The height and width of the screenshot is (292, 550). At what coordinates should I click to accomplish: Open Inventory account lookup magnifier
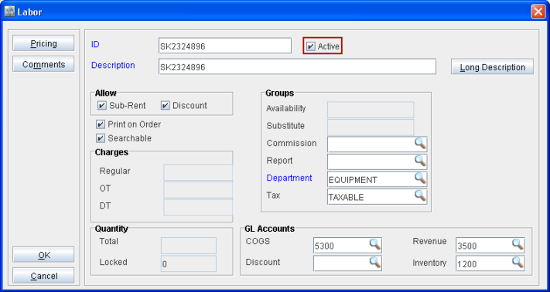point(518,262)
